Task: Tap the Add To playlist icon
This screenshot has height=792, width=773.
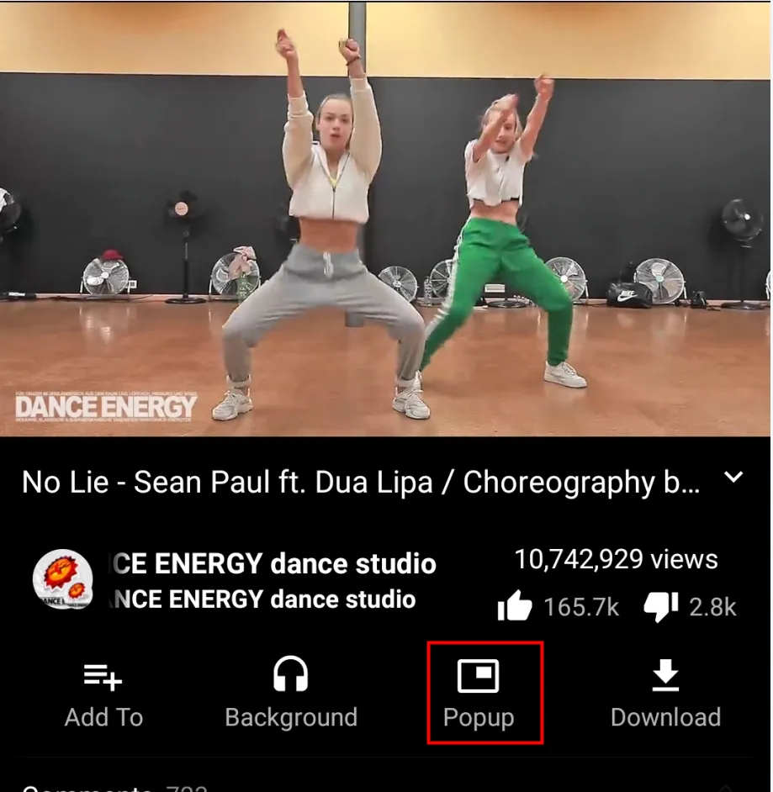Action: [103, 677]
